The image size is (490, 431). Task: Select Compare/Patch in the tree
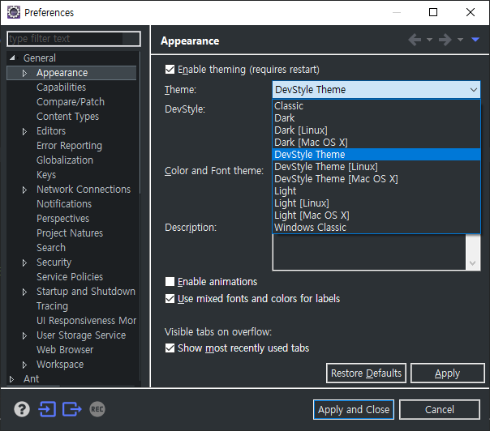(x=71, y=102)
